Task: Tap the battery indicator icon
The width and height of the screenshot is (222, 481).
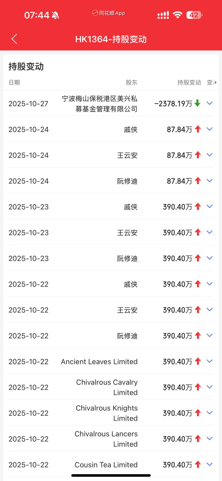Action: click(x=194, y=15)
